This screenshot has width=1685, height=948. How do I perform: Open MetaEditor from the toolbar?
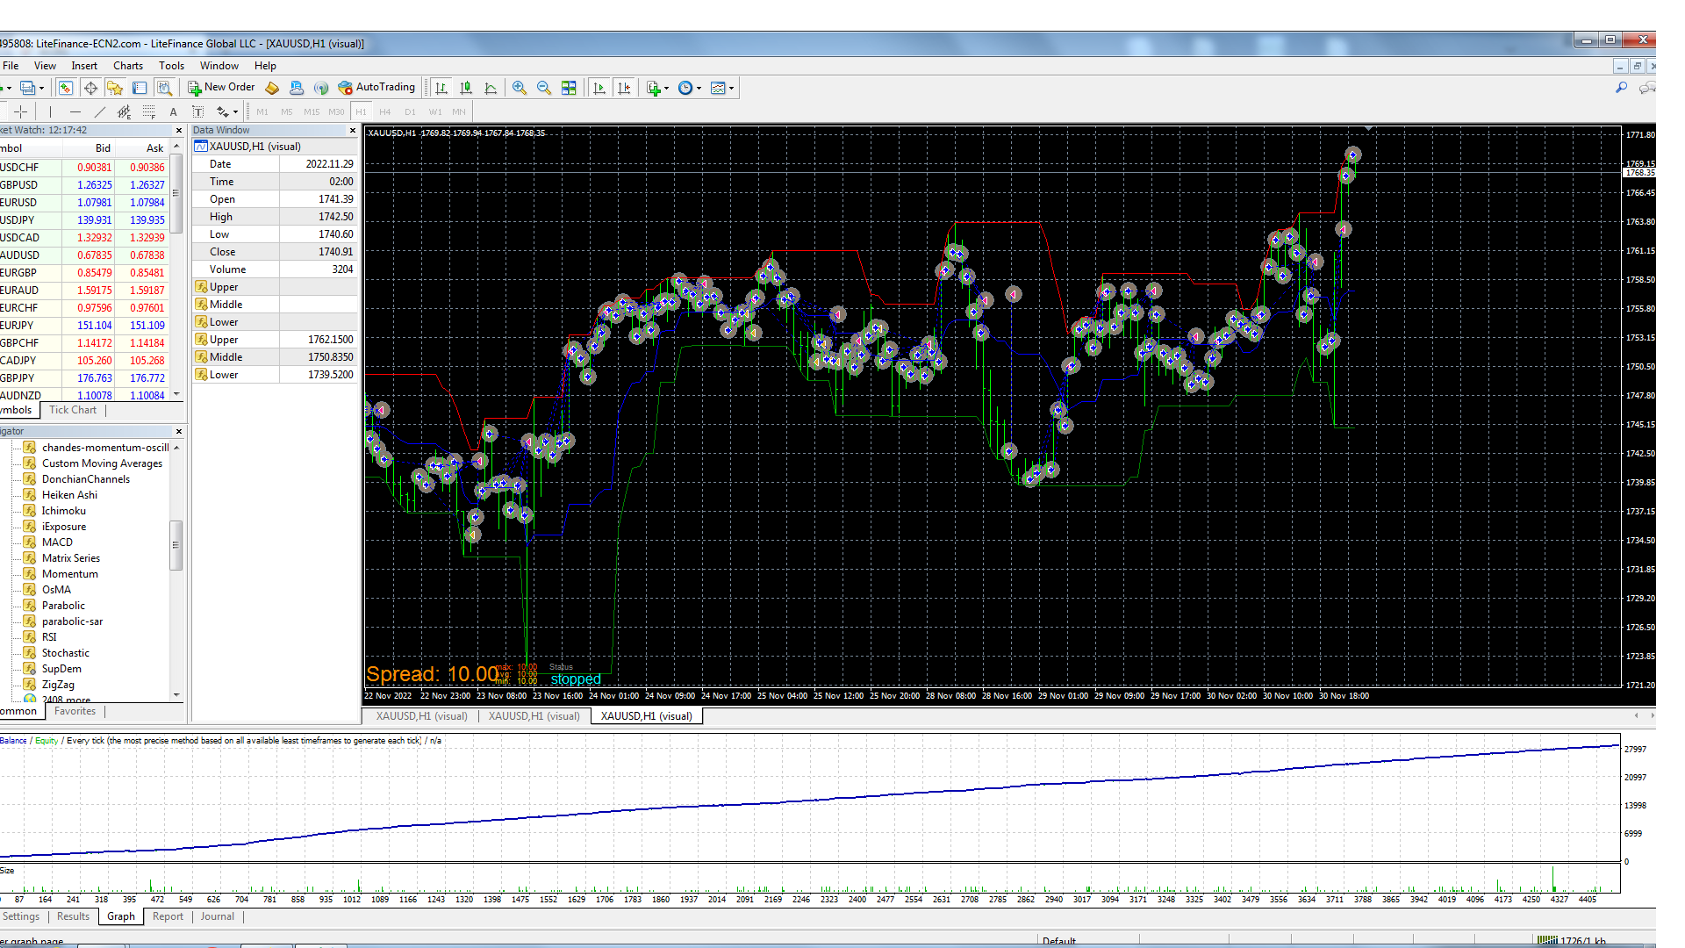[x=272, y=88]
